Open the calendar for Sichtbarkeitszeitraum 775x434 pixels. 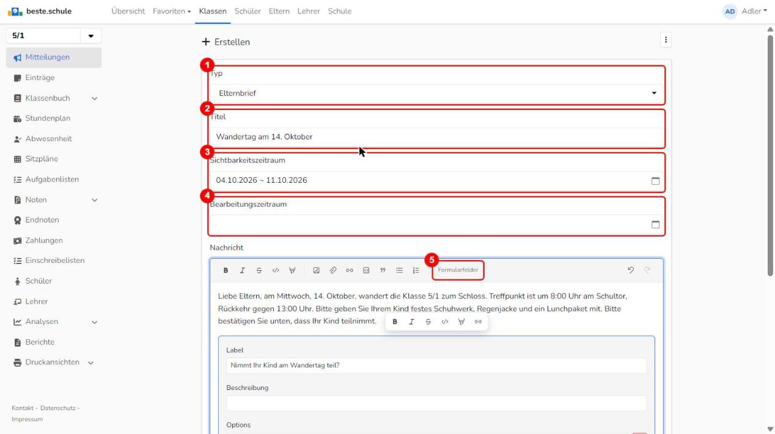(x=655, y=180)
